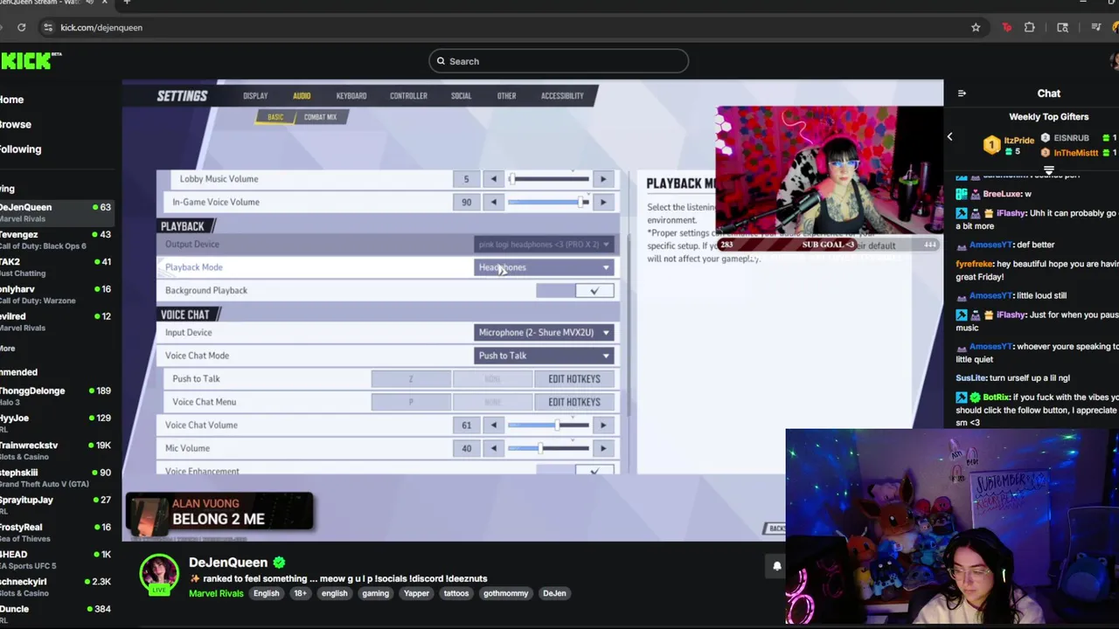Open a new browser tab

[127, 3]
